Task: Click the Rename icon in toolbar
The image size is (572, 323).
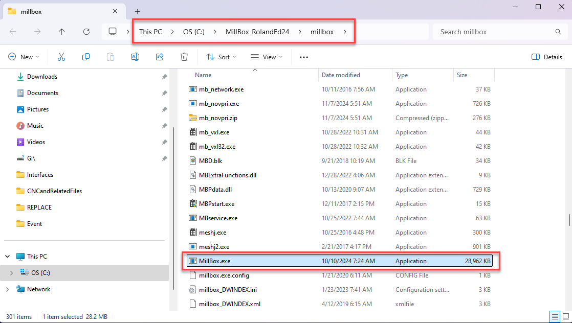Action: 135,57
